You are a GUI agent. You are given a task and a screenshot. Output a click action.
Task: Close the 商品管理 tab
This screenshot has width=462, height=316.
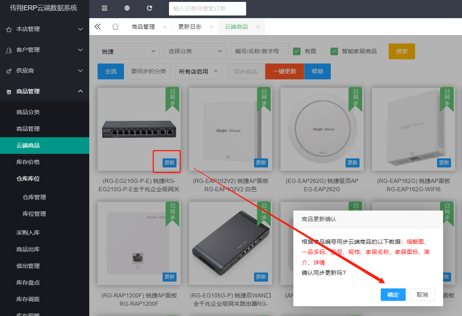point(165,27)
